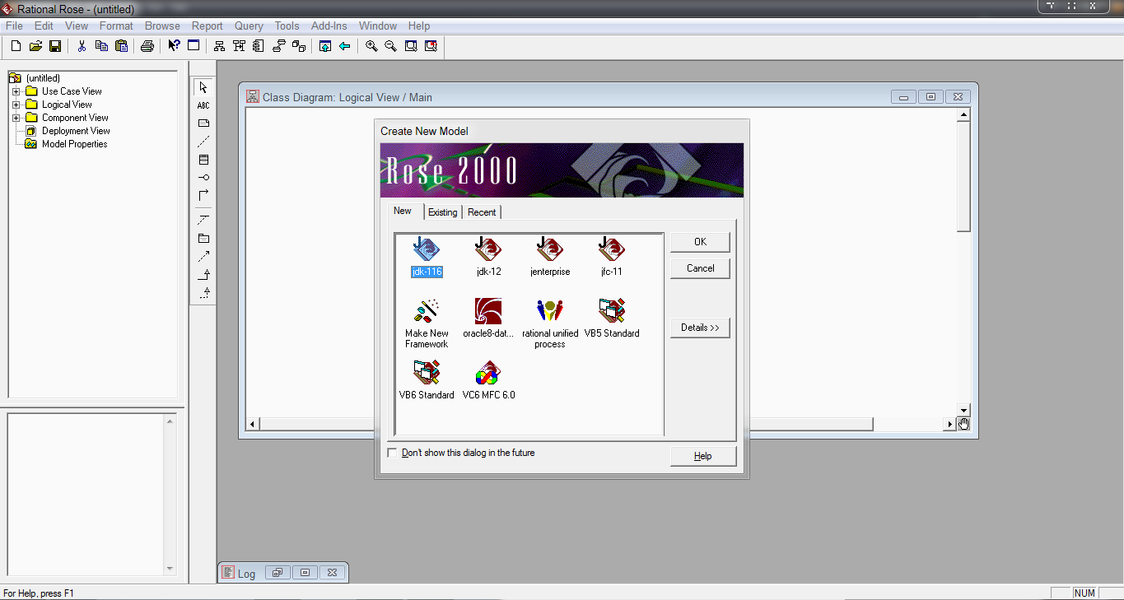Viewport: 1124px width, 600px height.
Task: Open the Report menu
Action: click(x=208, y=26)
